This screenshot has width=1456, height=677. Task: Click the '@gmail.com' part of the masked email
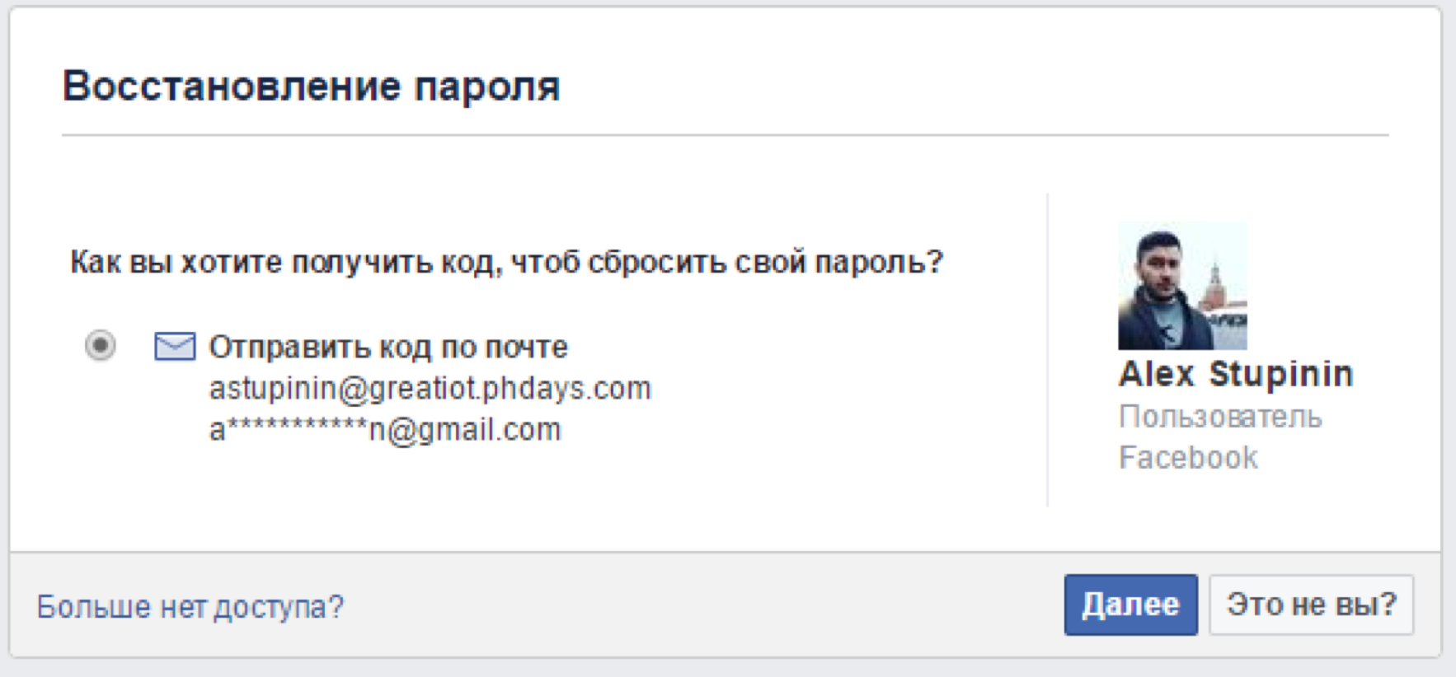tap(473, 430)
